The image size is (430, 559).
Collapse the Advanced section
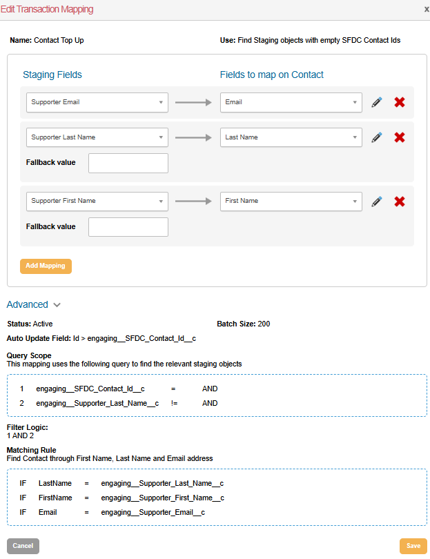33,304
